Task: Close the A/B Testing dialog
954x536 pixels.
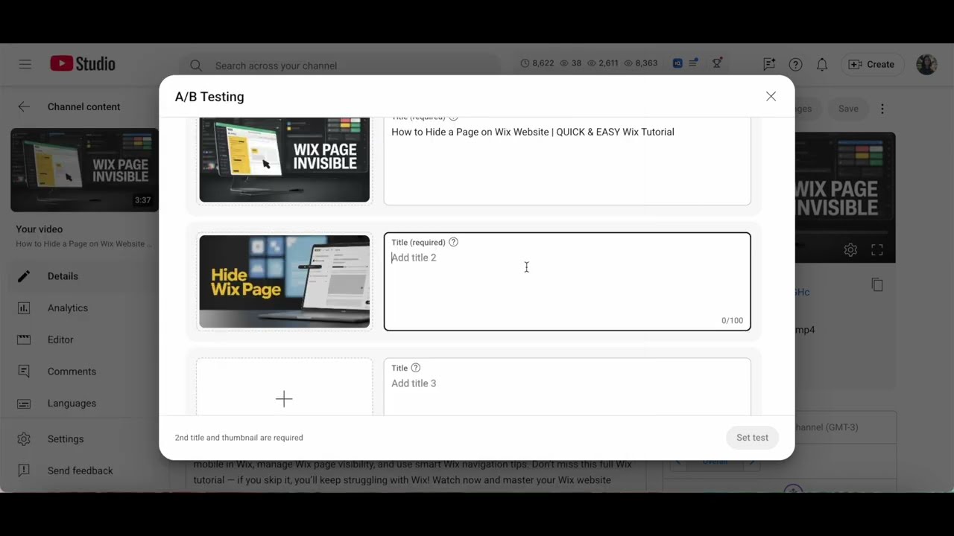Action: pyautogui.click(x=771, y=97)
